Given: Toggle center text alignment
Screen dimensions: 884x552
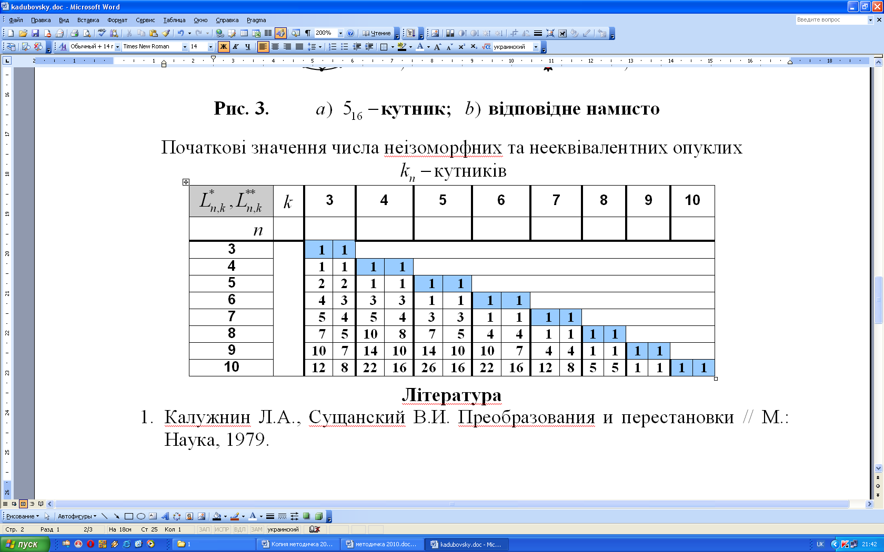Looking at the screenshot, I should coord(275,47).
